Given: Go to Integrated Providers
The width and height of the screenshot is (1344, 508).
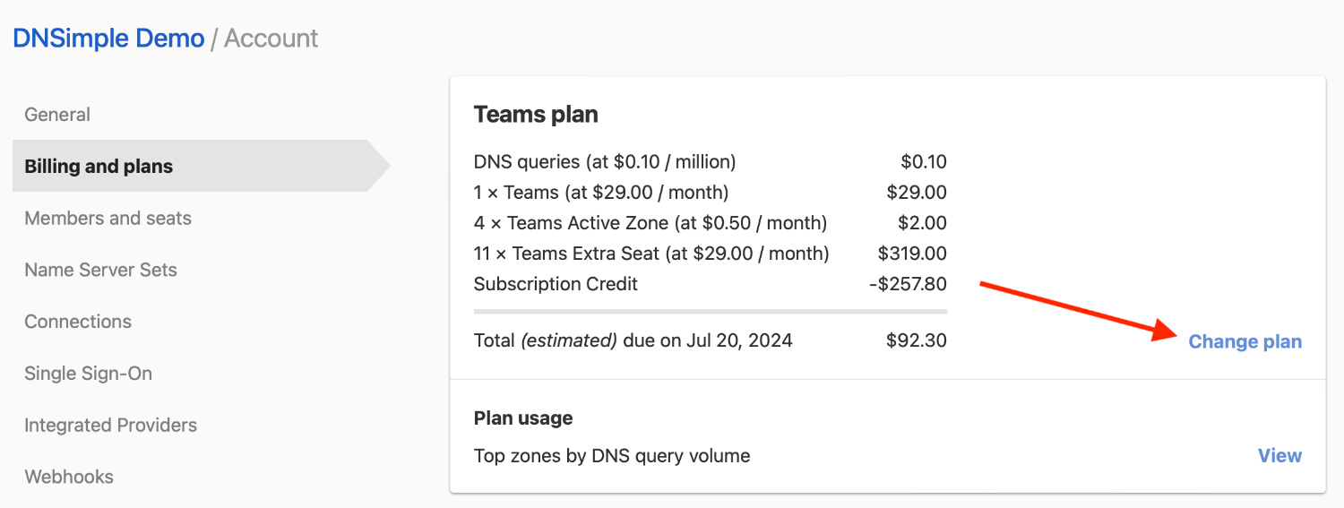Looking at the screenshot, I should click(110, 426).
